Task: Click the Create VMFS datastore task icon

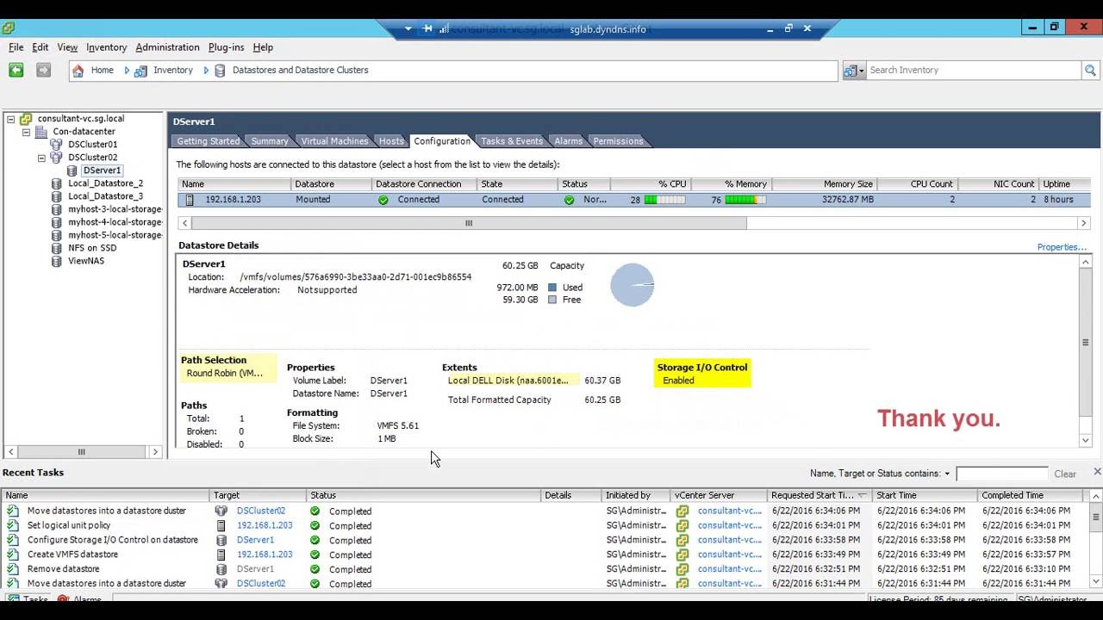Action: [x=12, y=555]
